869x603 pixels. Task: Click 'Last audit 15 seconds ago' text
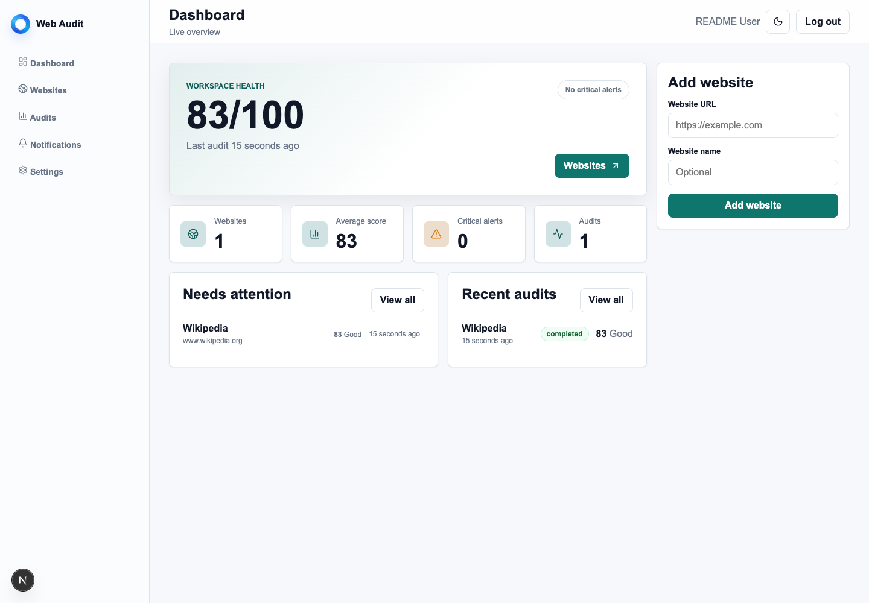coord(243,146)
